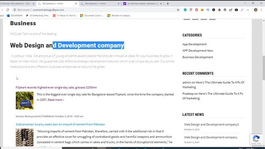Click the address bar URL summertrainingjodhpur.com
Viewport: 265px width, 149px height.
point(48,10)
